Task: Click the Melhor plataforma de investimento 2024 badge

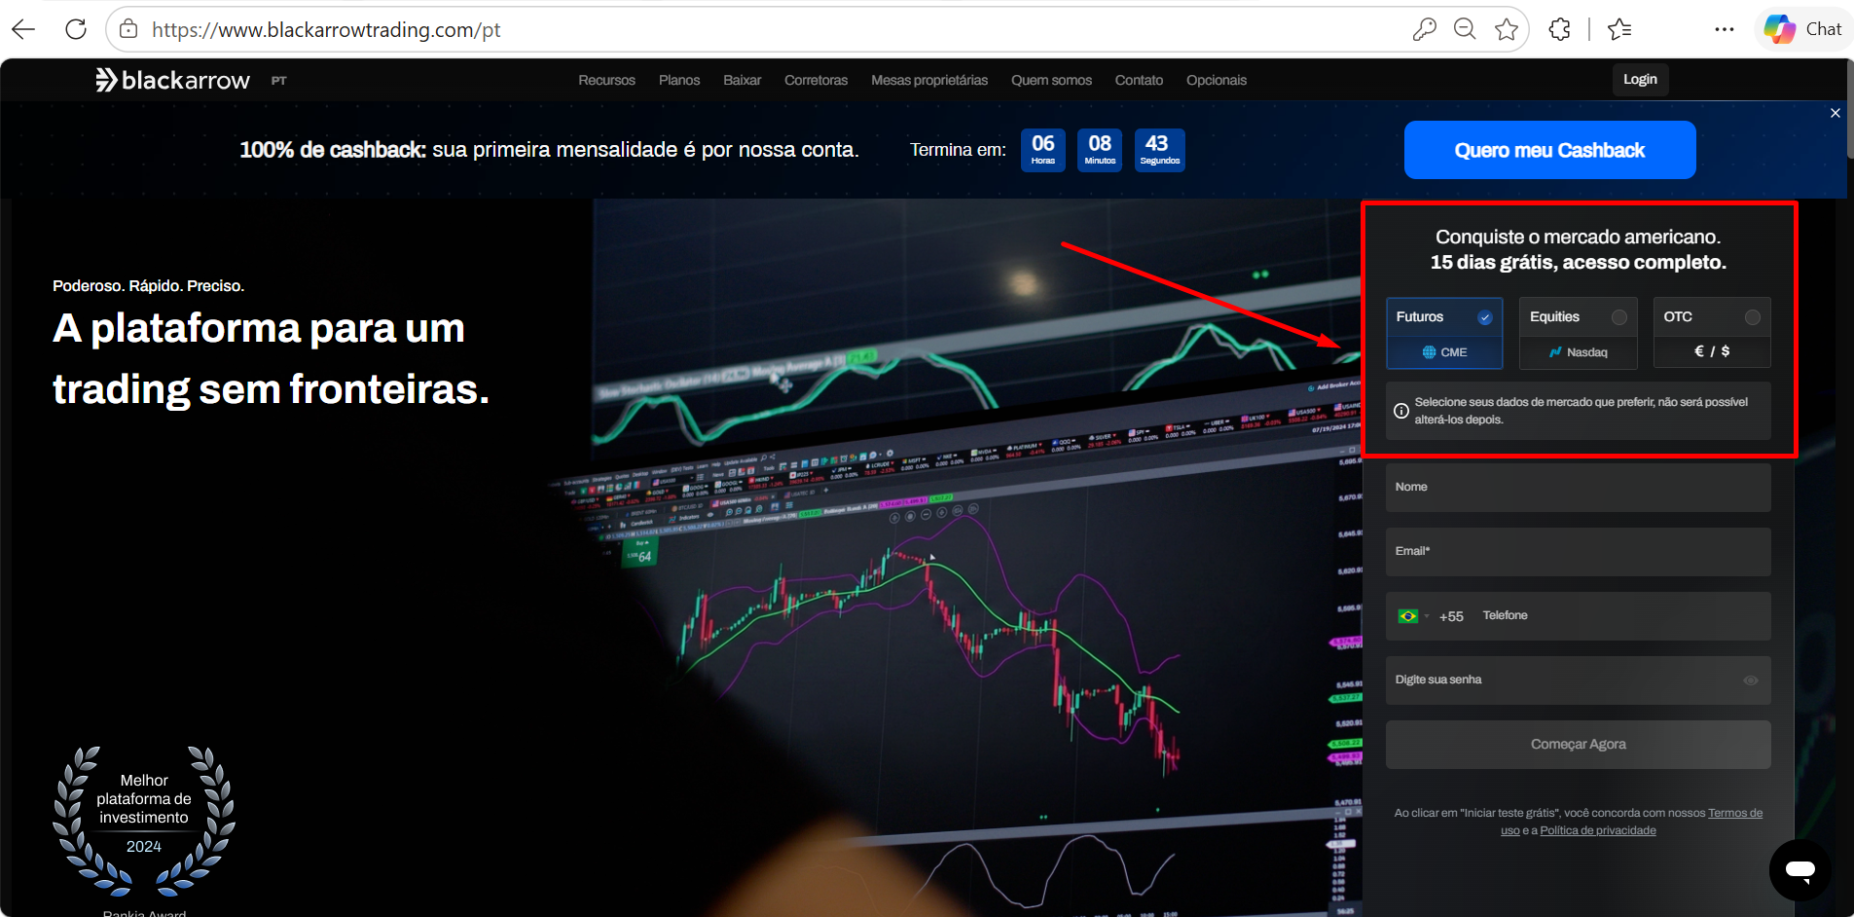Action: (x=144, y=823)
